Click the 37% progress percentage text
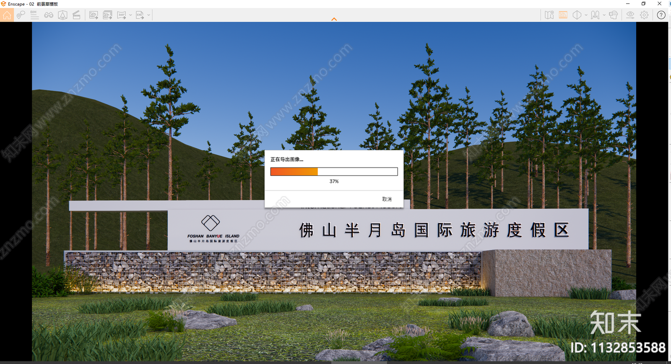Viewport: 671px width, 364px height. [x=334, y=181]
